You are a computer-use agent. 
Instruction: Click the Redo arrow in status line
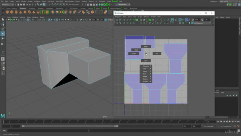pos(30,5)
